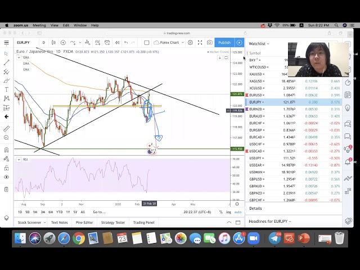Select USDJPY in the watchlist
The width and height of the screenshot is (360, 270).
[x=256, y=158]
